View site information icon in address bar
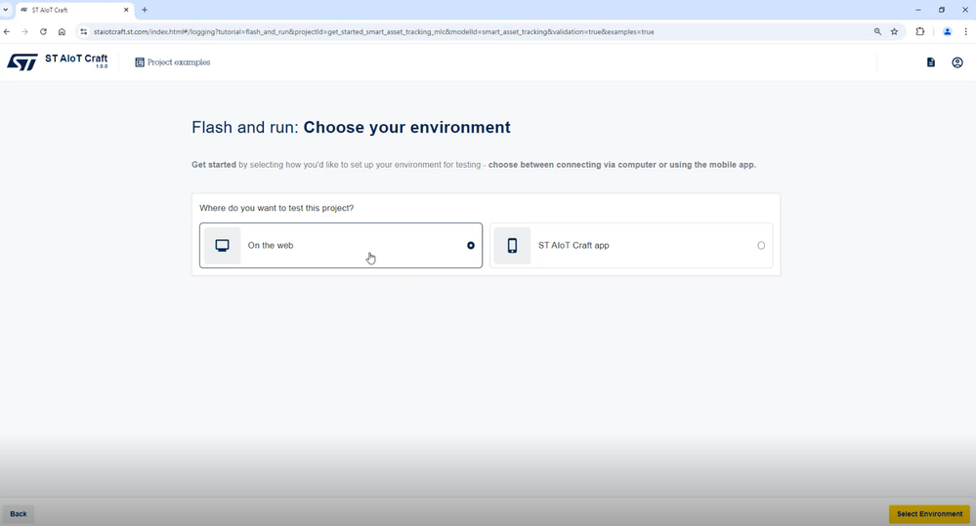The image size is (976, 526). 84,31
